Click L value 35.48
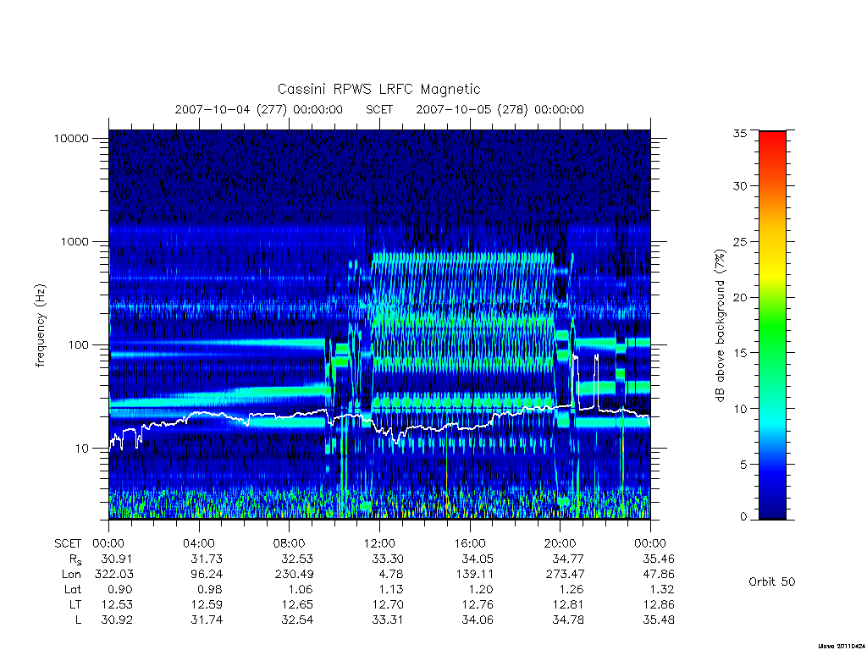The image size is (867, 650). [x=658, y=620]
